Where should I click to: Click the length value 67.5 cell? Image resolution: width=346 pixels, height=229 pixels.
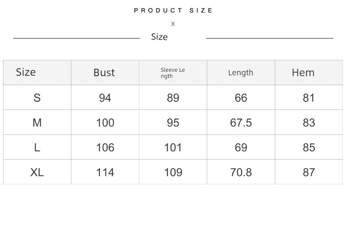pos(241,123)
